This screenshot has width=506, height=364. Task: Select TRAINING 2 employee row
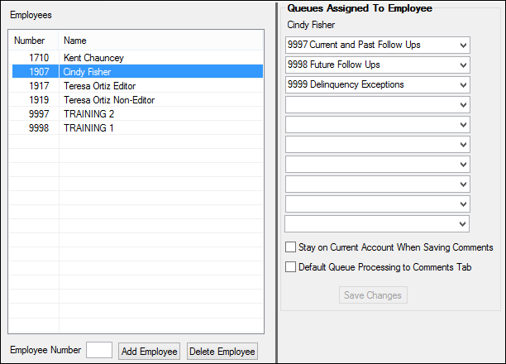[x=88, y=114]
